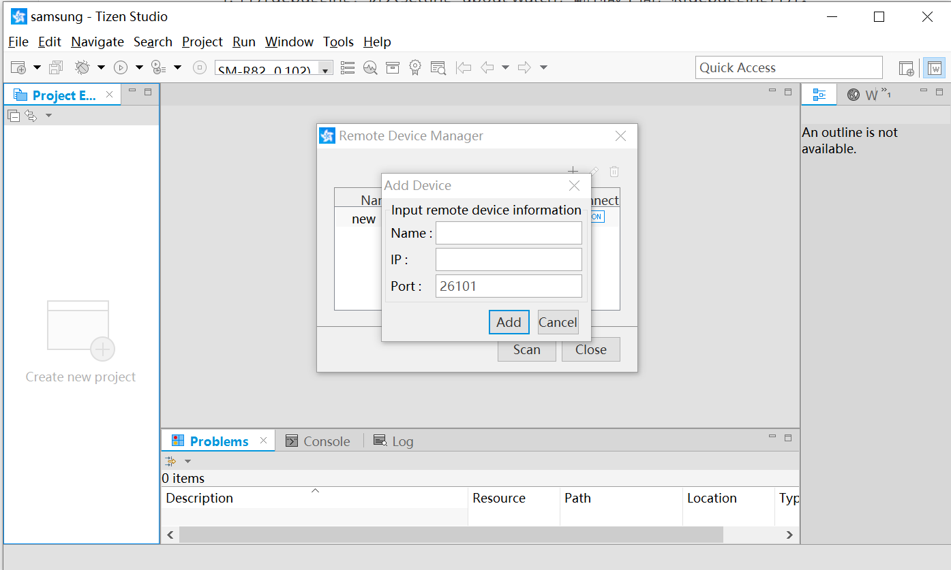Maximize the Outline panel
951x570 pixels.
(939, 91)
